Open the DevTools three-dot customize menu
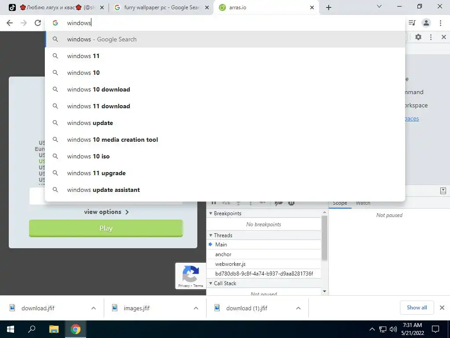This screenshot has width=450, height=338. coord(431,37)
